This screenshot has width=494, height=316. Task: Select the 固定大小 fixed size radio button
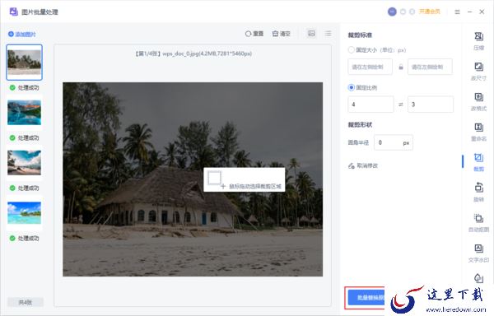[351, 49]
